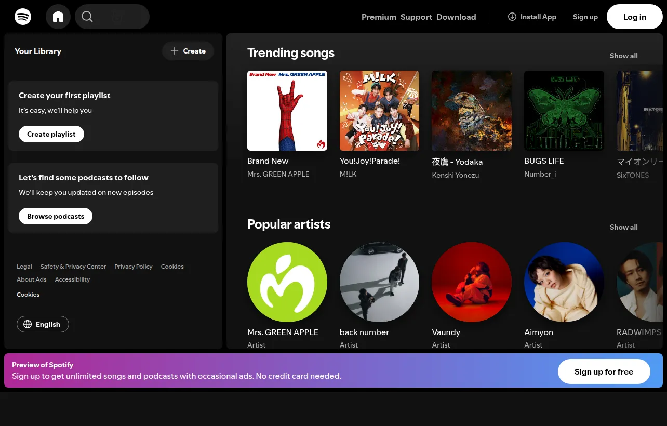667x426 pixels.
Task: Click "Mrs. GREEN APPLE" name in Popular artists
Action: coord(283,332)
